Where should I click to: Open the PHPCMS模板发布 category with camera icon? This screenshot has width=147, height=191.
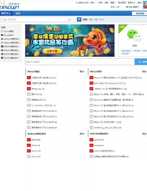[10, 46]
